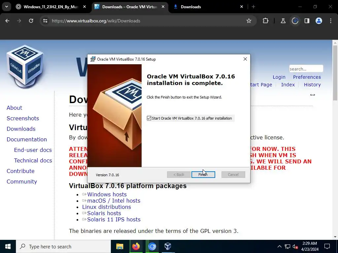Open the History link
The width and height of the screenshot is (338, 253).
point(312,85)
